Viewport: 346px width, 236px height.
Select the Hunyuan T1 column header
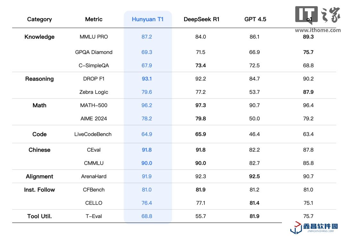click(x=148, y=19)
